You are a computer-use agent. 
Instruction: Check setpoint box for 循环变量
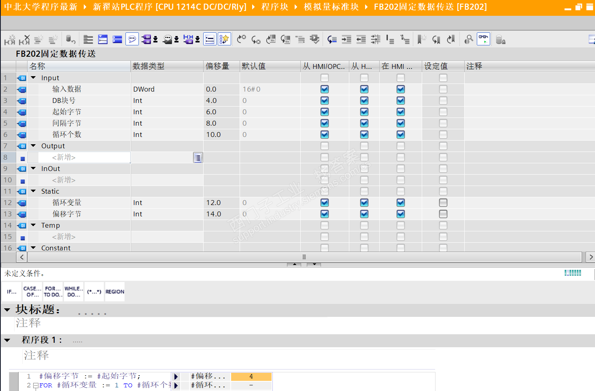(x=443, y=203)
